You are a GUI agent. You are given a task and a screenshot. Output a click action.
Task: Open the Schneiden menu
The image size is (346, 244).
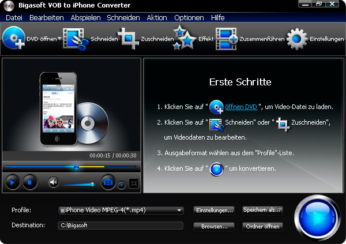[123, 18]
